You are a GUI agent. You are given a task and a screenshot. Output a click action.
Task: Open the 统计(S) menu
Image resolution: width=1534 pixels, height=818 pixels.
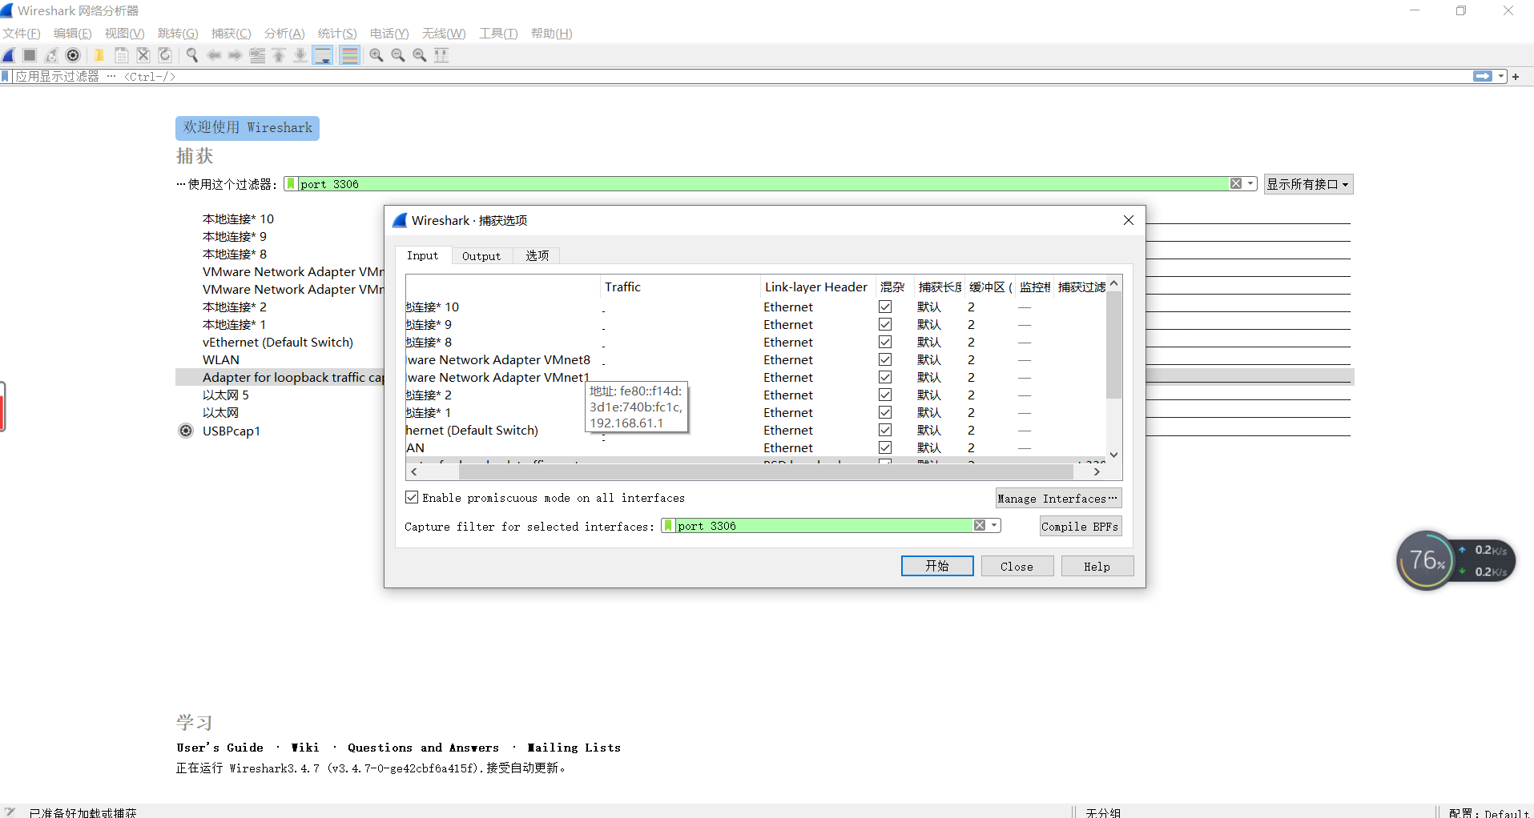pos(336,33)
